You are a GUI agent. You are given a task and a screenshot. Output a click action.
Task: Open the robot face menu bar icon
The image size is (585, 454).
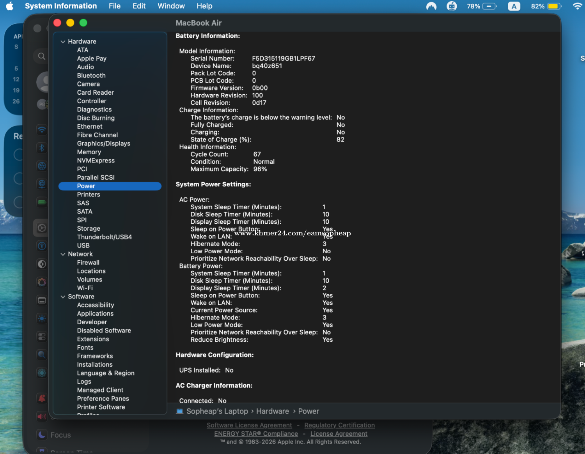[x=452, y=6]
